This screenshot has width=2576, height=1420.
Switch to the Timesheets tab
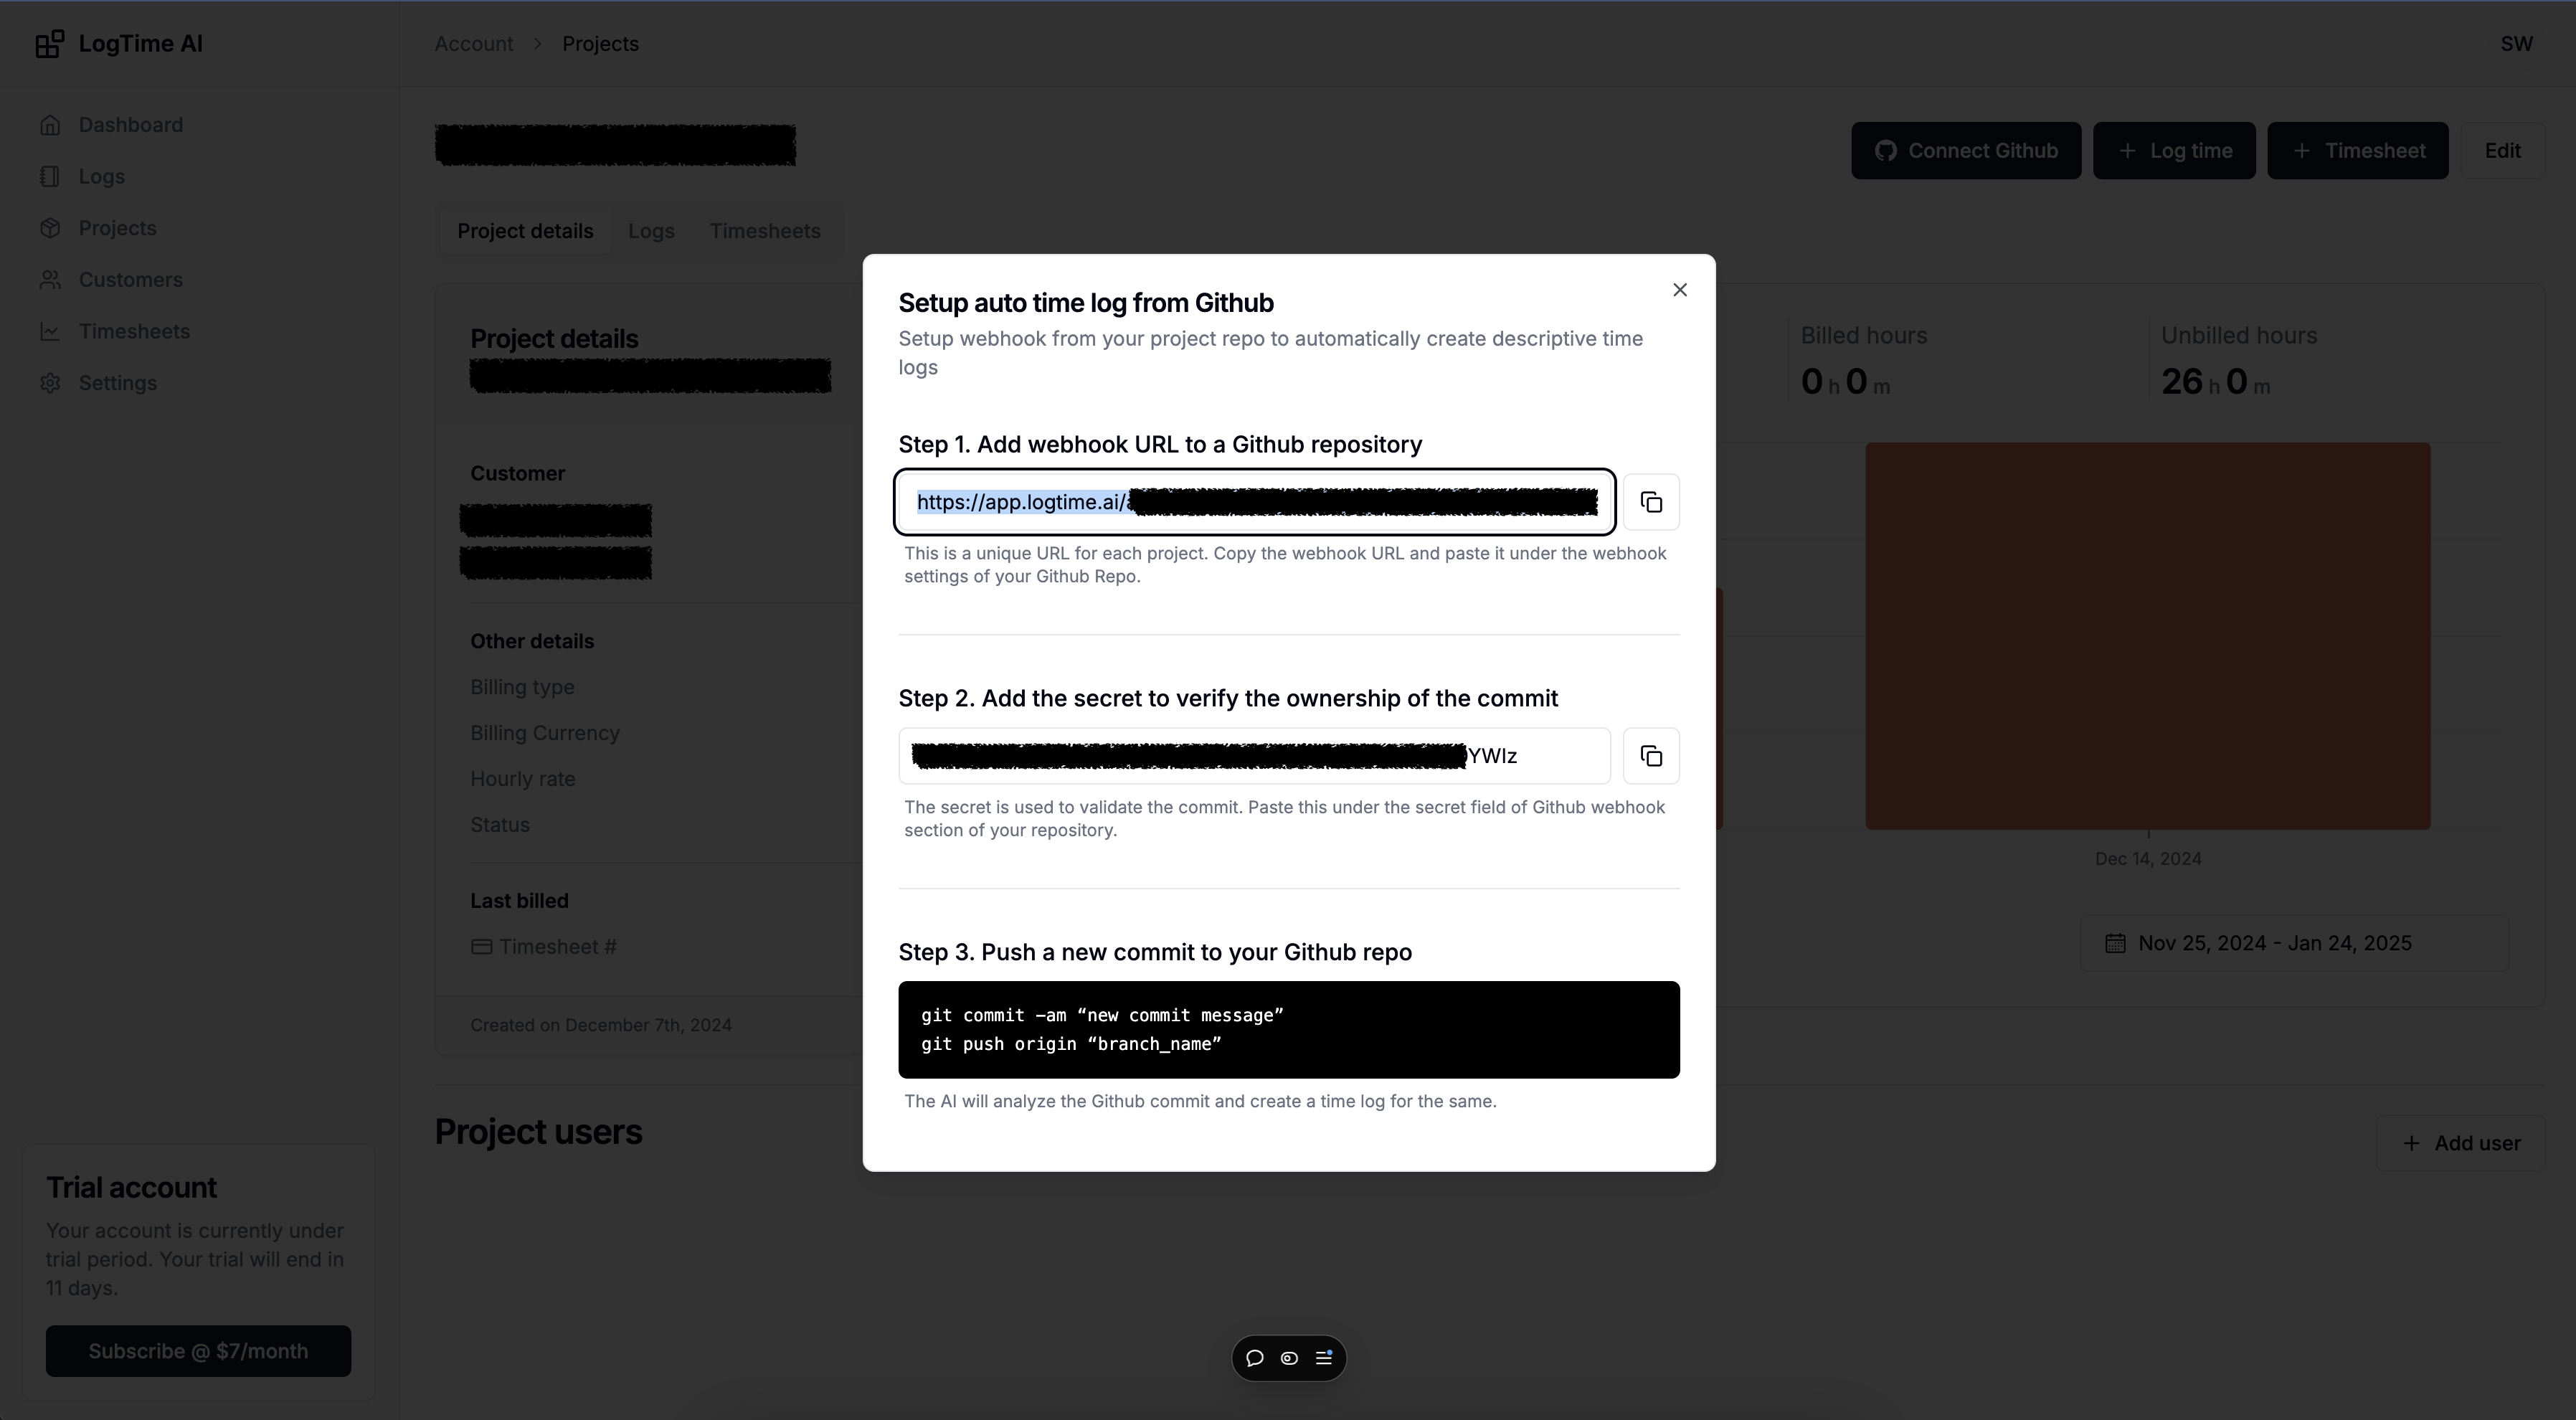coord(764,231)
